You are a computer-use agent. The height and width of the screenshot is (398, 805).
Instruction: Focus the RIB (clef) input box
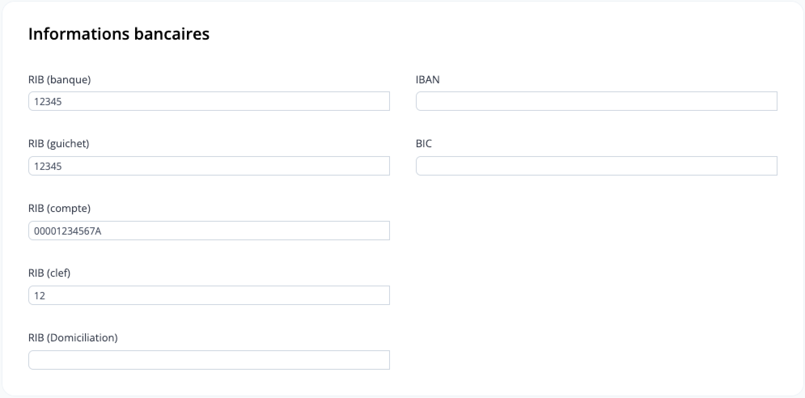(x=209, y=295)
